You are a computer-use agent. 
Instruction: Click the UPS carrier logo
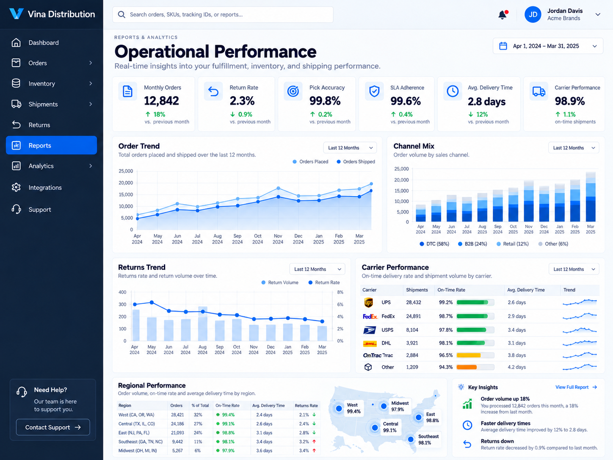pyautogui.click(x=369, y=302)
